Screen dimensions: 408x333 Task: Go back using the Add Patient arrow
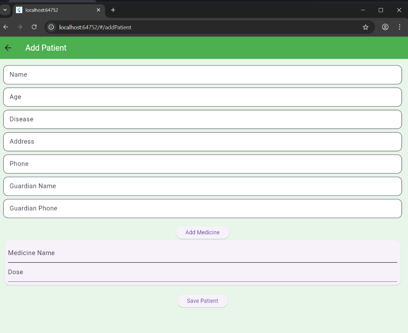[8, 48]
